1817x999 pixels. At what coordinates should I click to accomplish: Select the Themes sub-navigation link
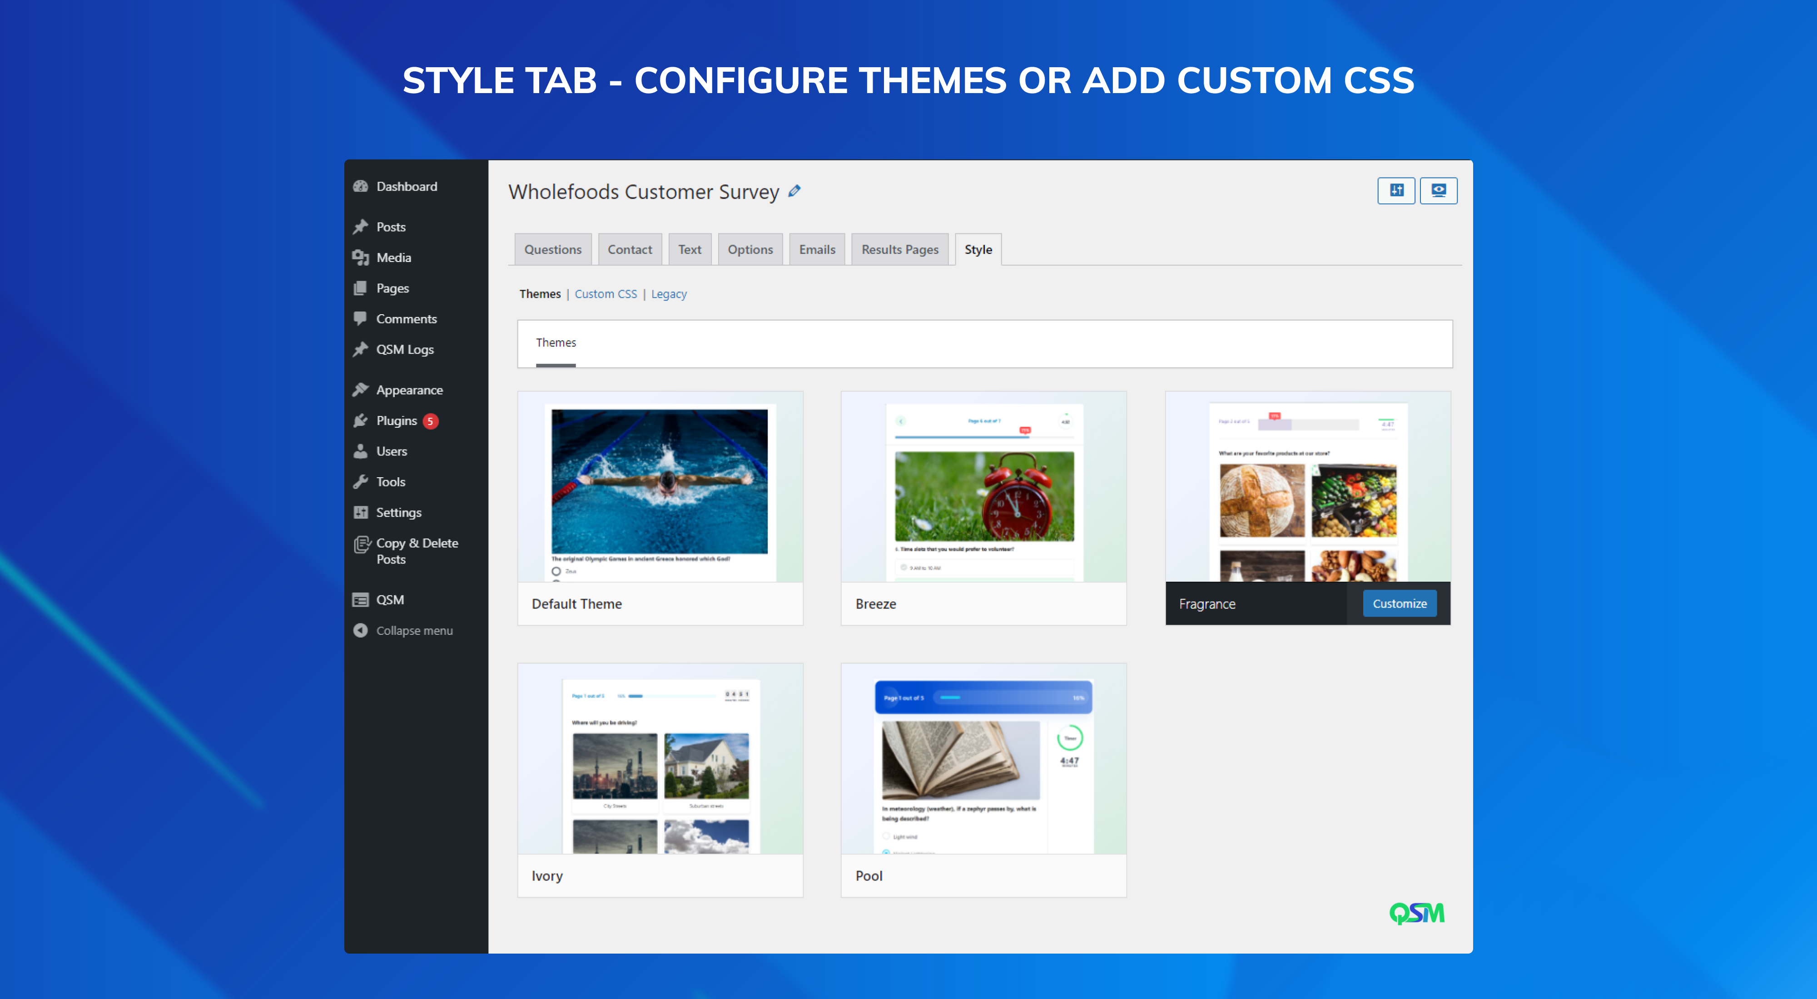coord(540,294)
